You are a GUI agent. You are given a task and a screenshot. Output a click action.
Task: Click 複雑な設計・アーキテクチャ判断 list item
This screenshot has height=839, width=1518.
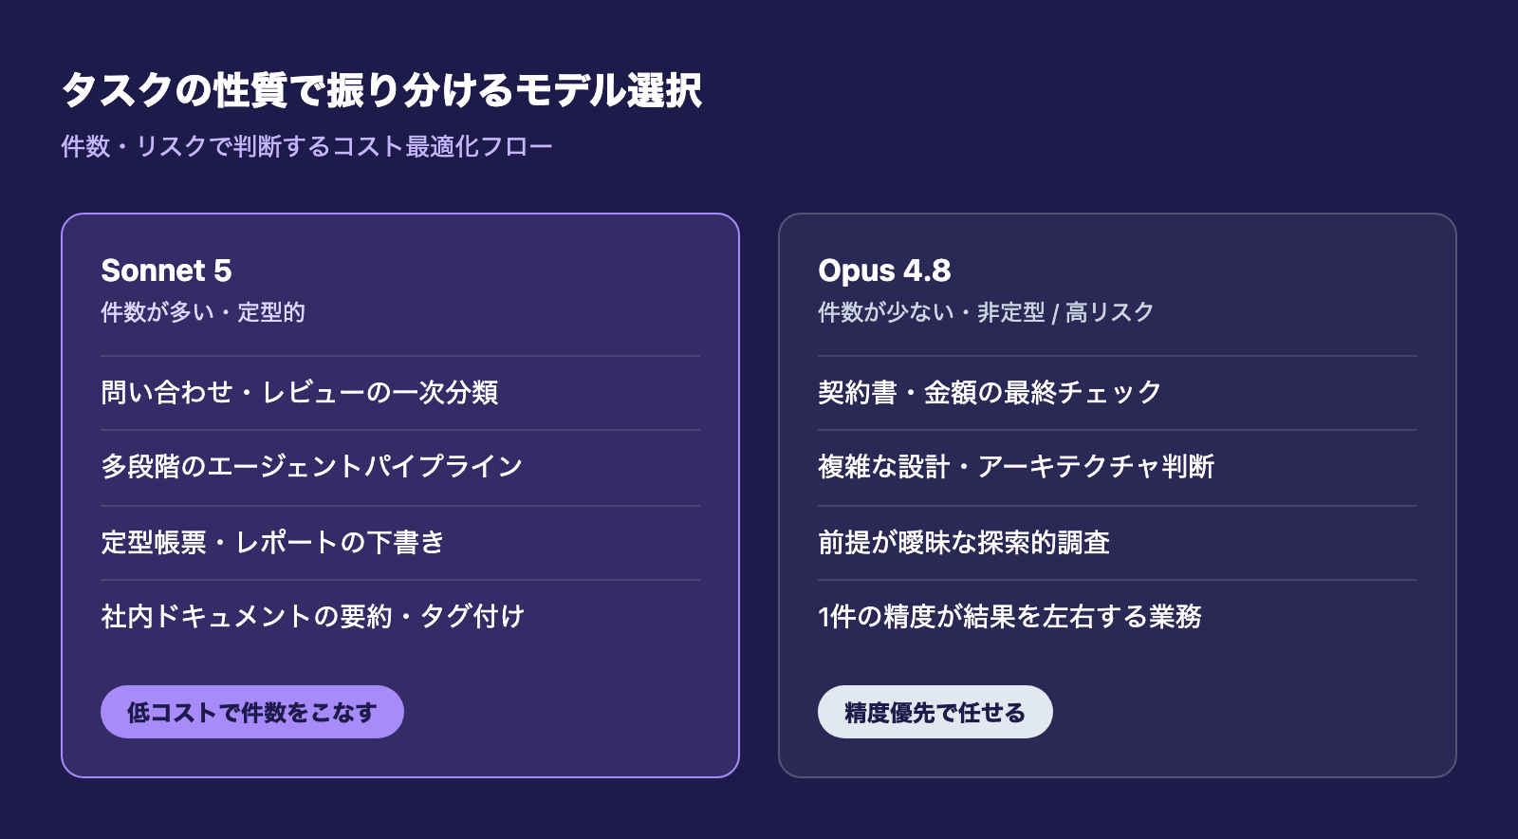click(x=1118, y=466)
